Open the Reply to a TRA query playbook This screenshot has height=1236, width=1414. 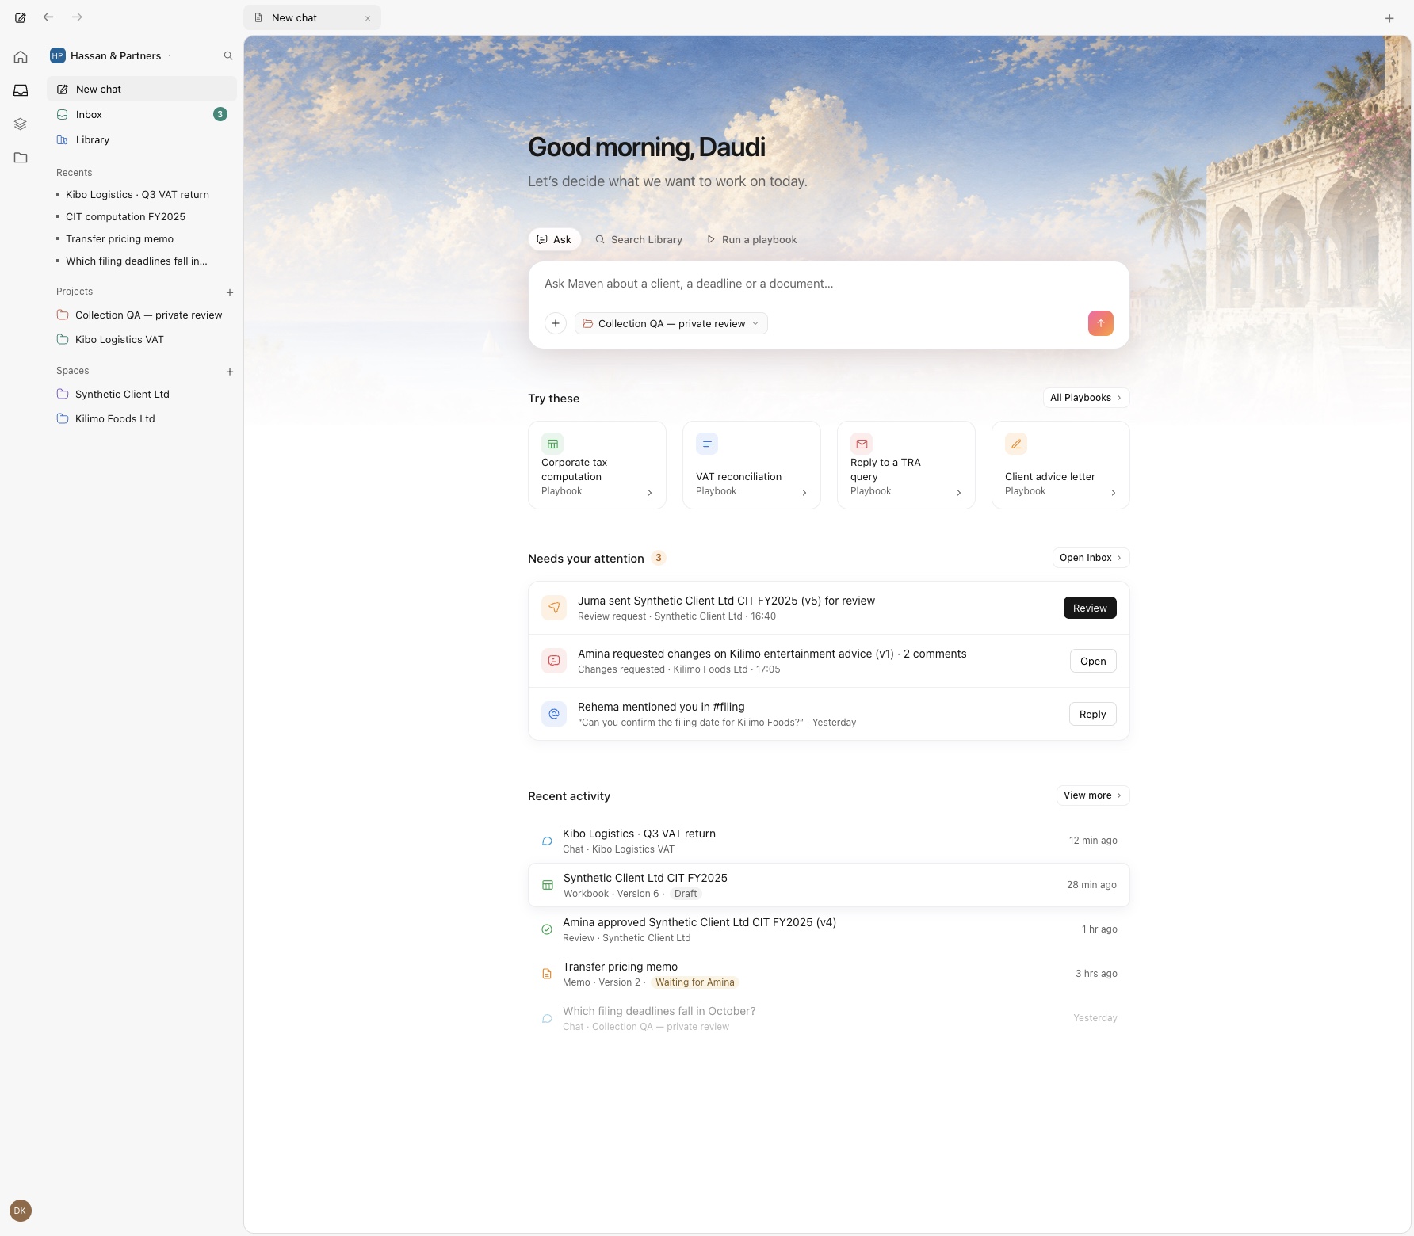click(906, 465)
